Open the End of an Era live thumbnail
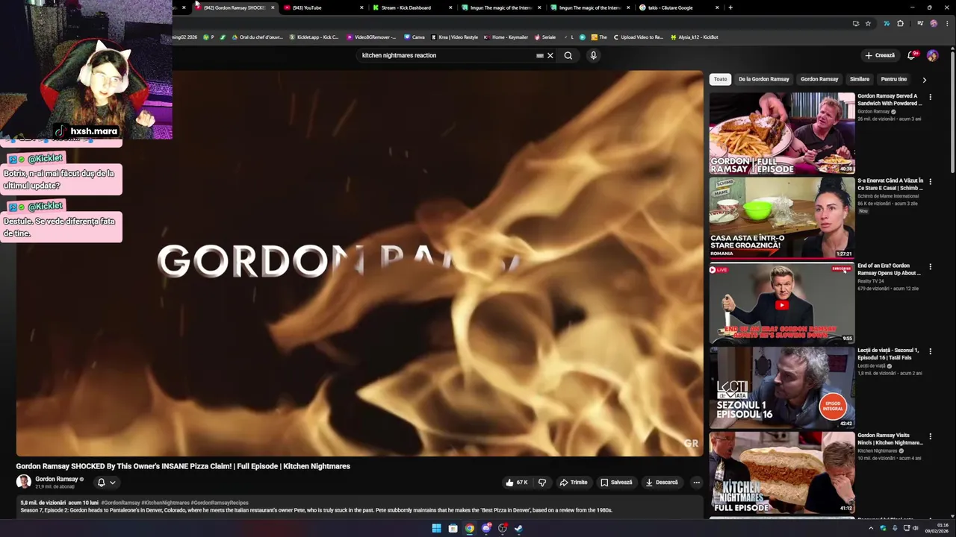The image size is (956, 537). point(782,303)
